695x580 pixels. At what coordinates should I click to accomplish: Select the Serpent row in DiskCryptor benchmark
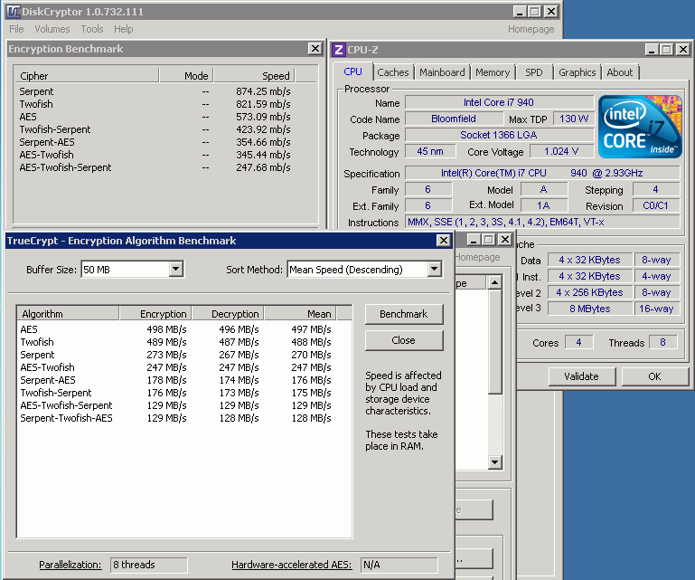(155, 91)
